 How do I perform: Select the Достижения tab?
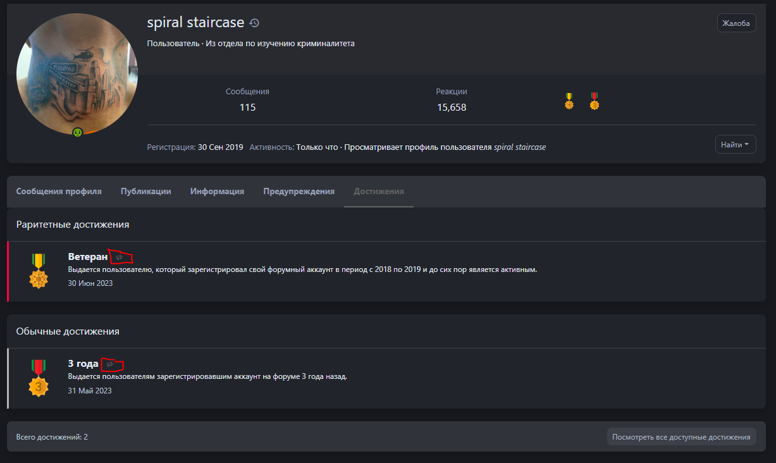379,192
